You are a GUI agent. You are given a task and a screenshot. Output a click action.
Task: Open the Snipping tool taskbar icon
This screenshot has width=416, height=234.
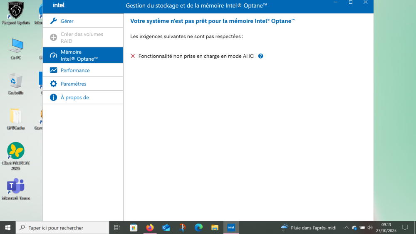(x=182, y=228)
